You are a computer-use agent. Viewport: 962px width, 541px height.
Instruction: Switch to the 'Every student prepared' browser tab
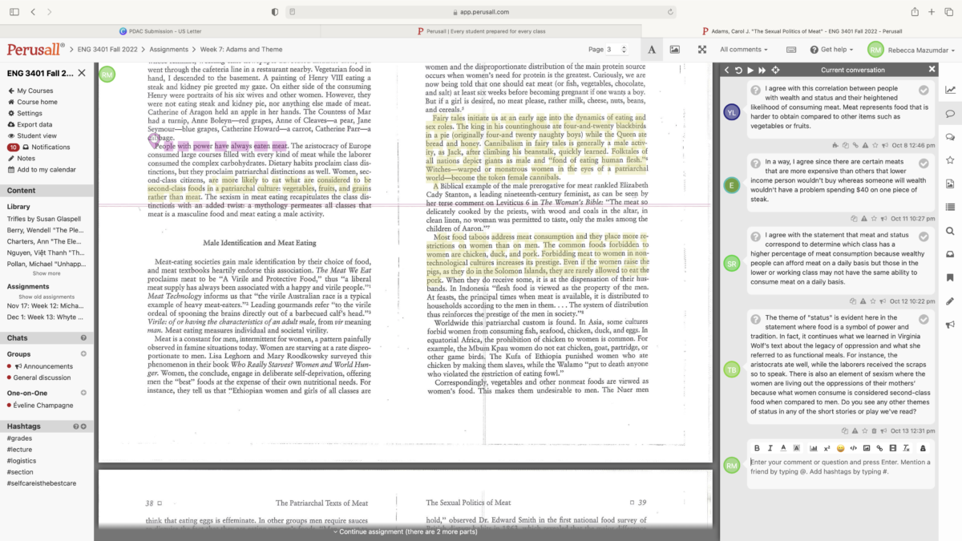tap(481, 31)
